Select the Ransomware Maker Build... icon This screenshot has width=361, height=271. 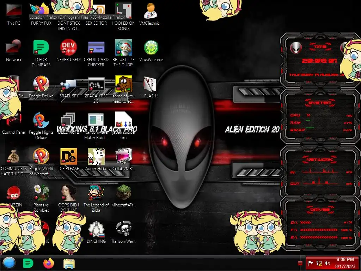96,126
